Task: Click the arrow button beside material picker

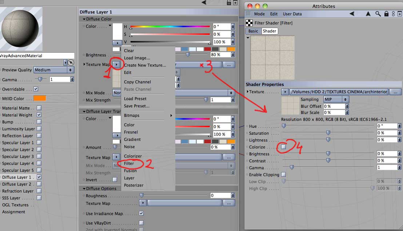Action: [x=65, y=63]
